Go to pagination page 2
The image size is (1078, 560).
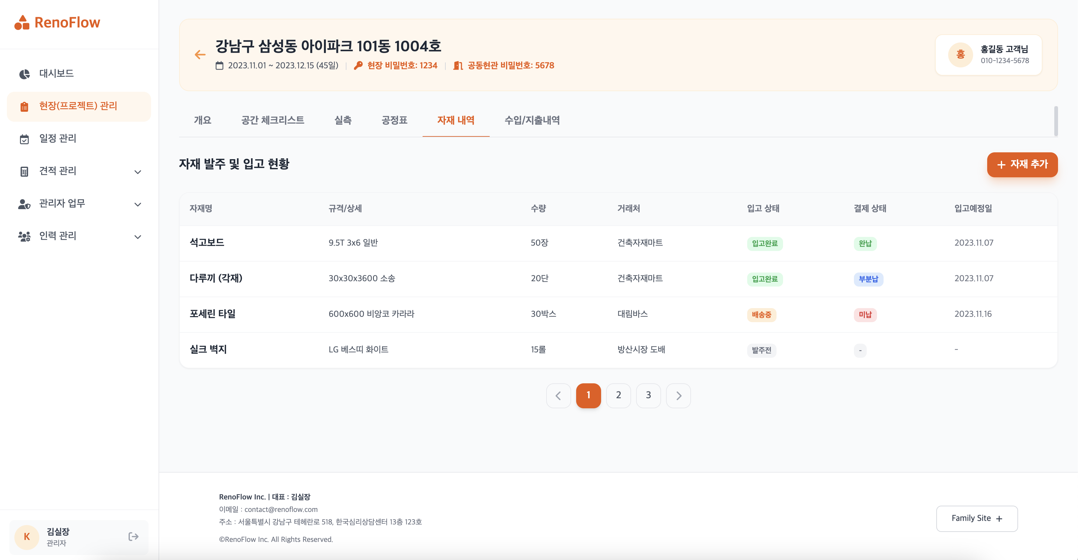pos(618,395)
